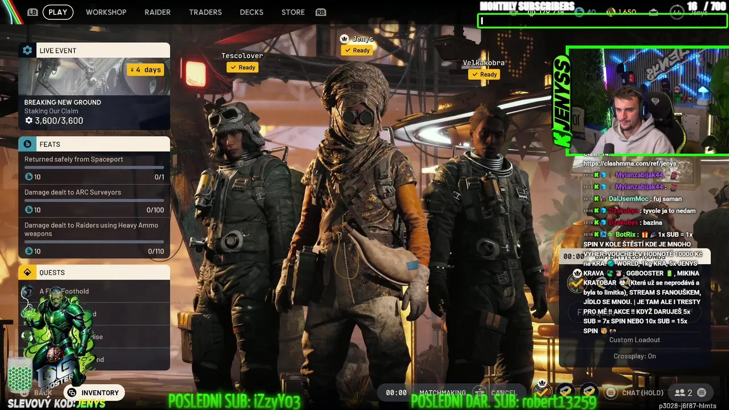Select the party leader ready checkmark with crown
This screenshot has width=729, height=410.
click(542, 391)
